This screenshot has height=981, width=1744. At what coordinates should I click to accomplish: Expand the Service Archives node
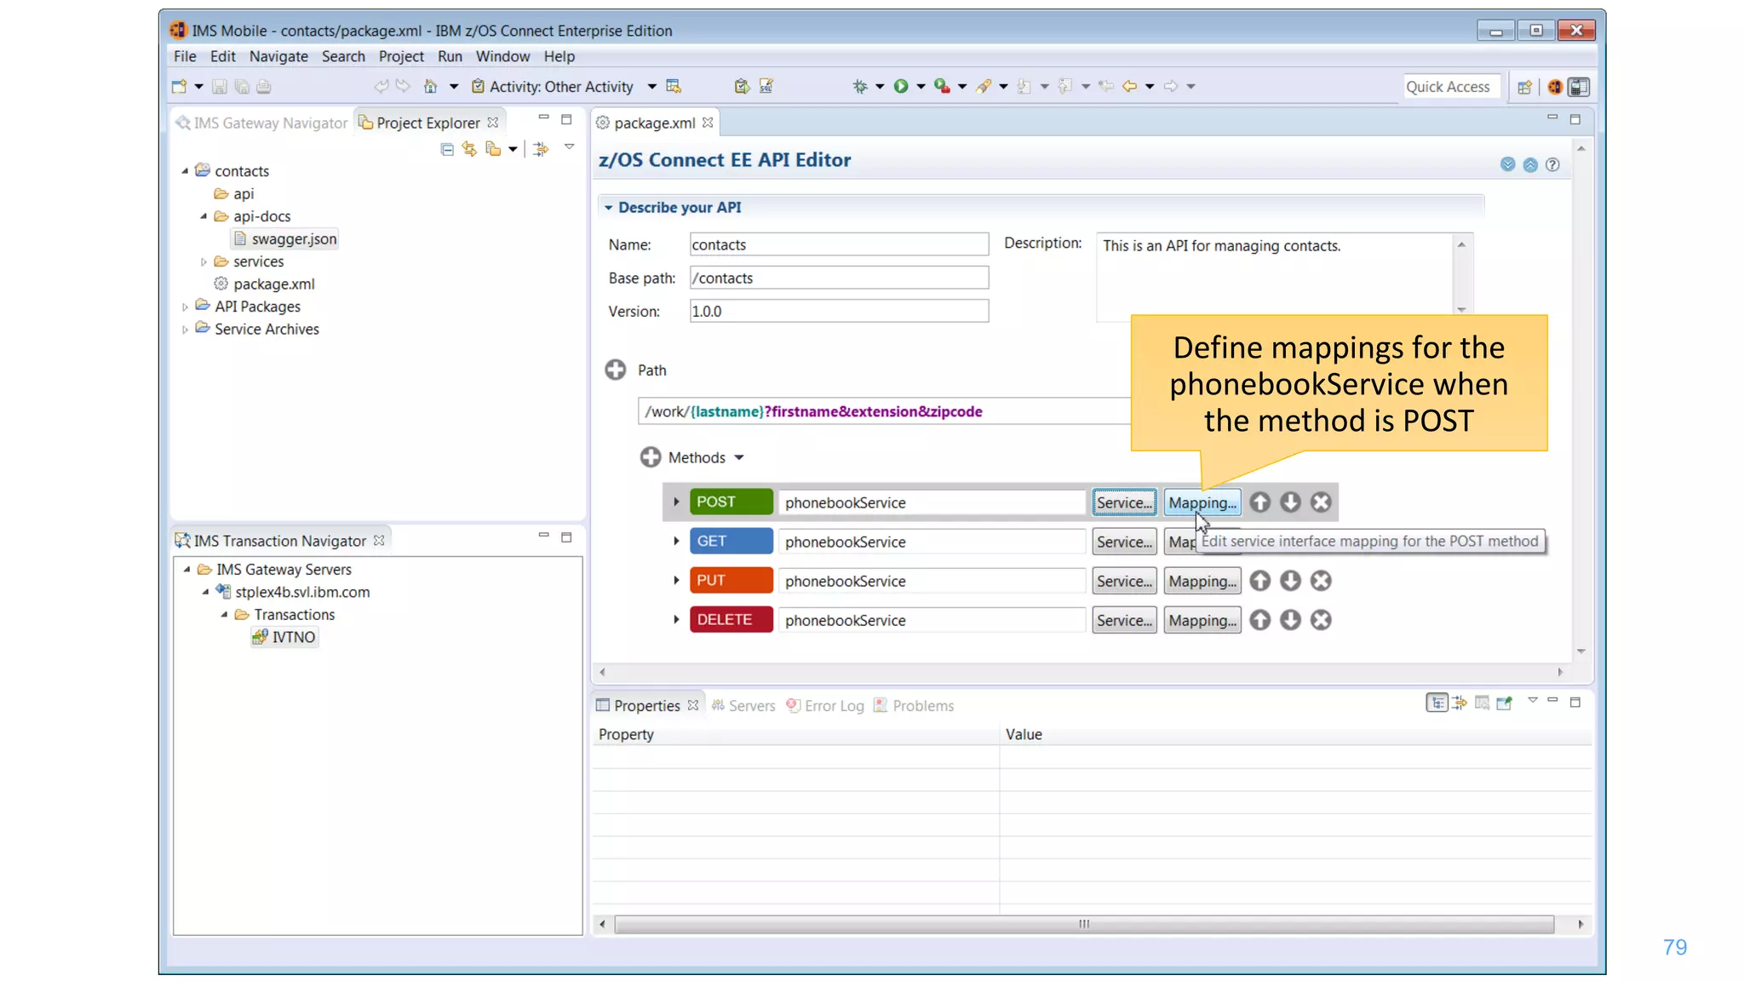tap(185, 330)
